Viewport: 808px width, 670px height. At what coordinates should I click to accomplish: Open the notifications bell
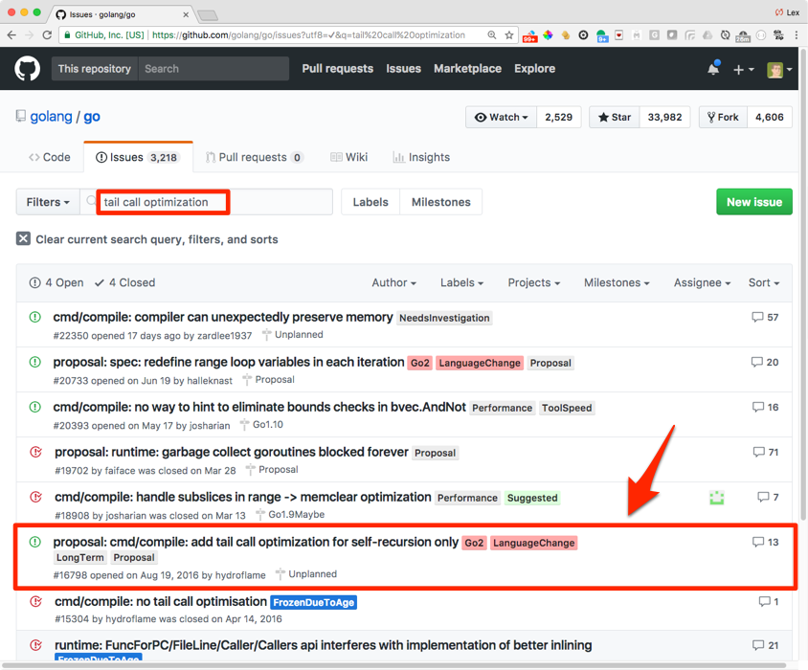[713, 69]
